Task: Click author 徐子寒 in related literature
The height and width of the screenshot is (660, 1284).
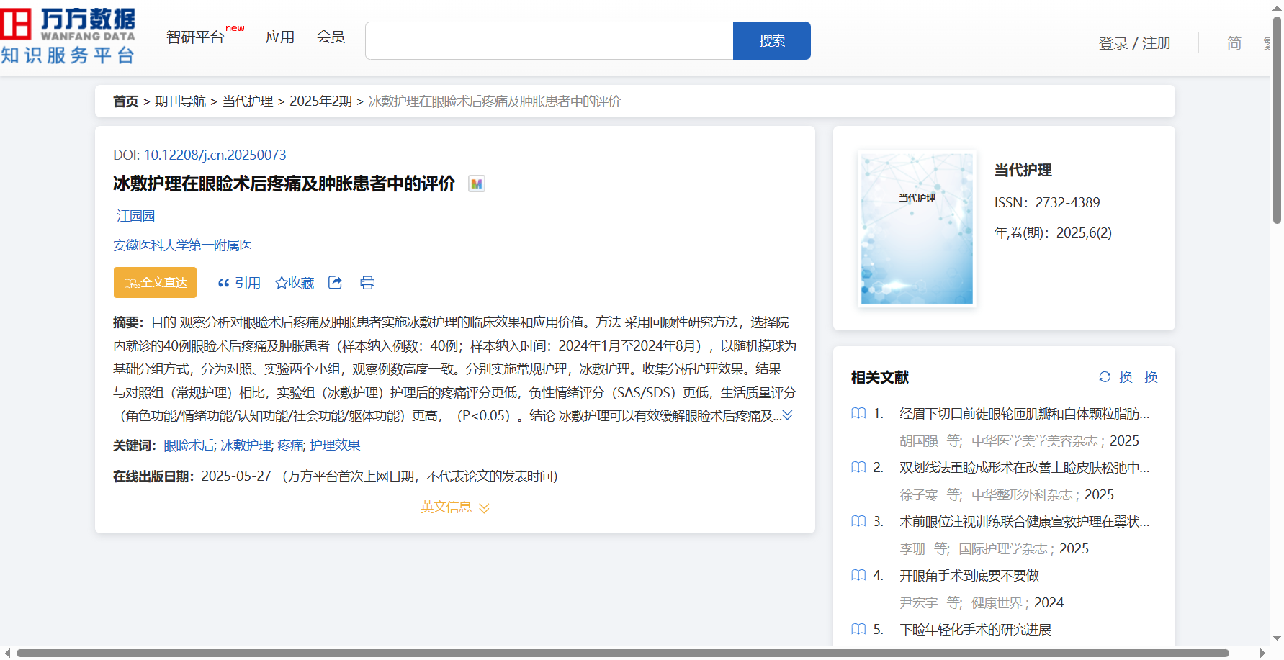Action: pos(919,494)
